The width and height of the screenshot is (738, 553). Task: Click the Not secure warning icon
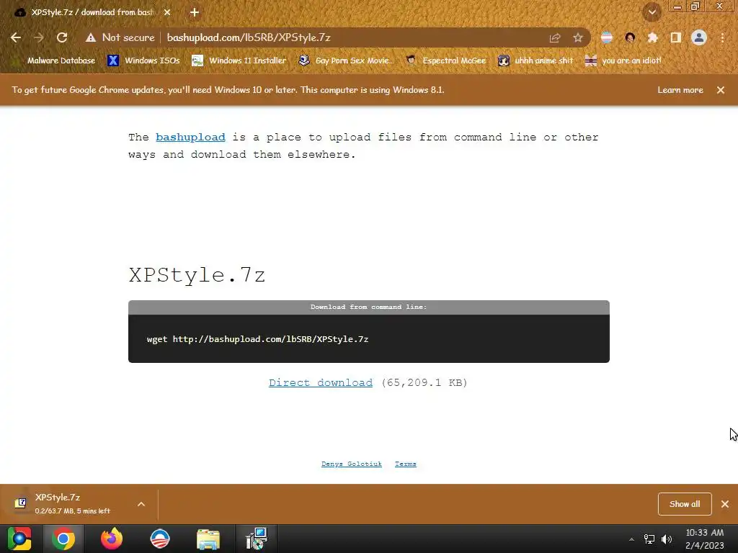pyautogui.click(x=91, y=37)
